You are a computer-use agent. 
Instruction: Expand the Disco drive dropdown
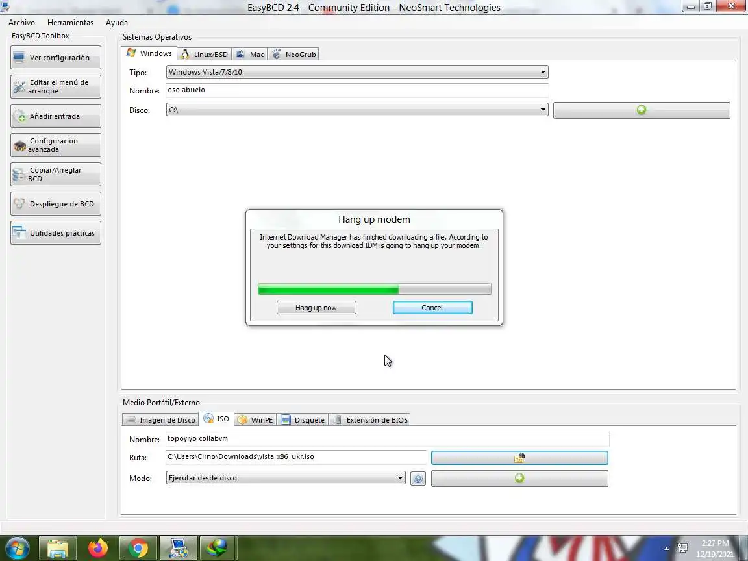[357, 110]
